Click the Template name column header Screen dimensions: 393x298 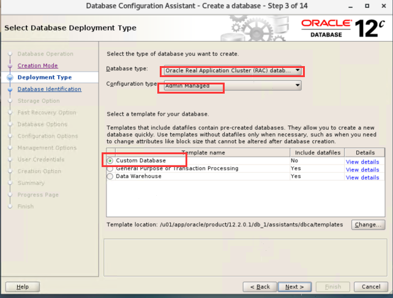pyautogui.click(x=203, y=152)
